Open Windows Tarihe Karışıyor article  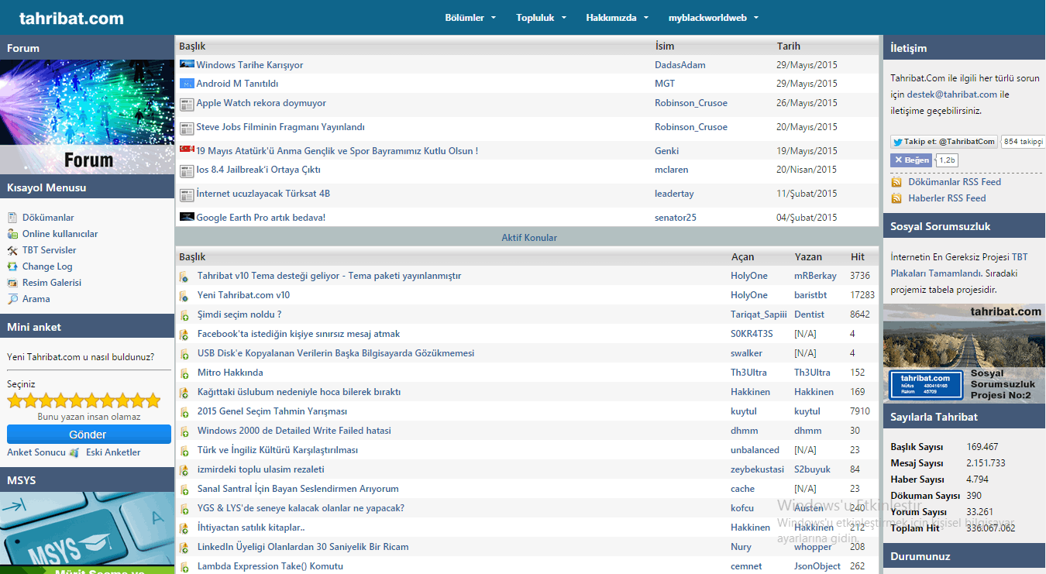pyautogui.click(x=249, y=65)
